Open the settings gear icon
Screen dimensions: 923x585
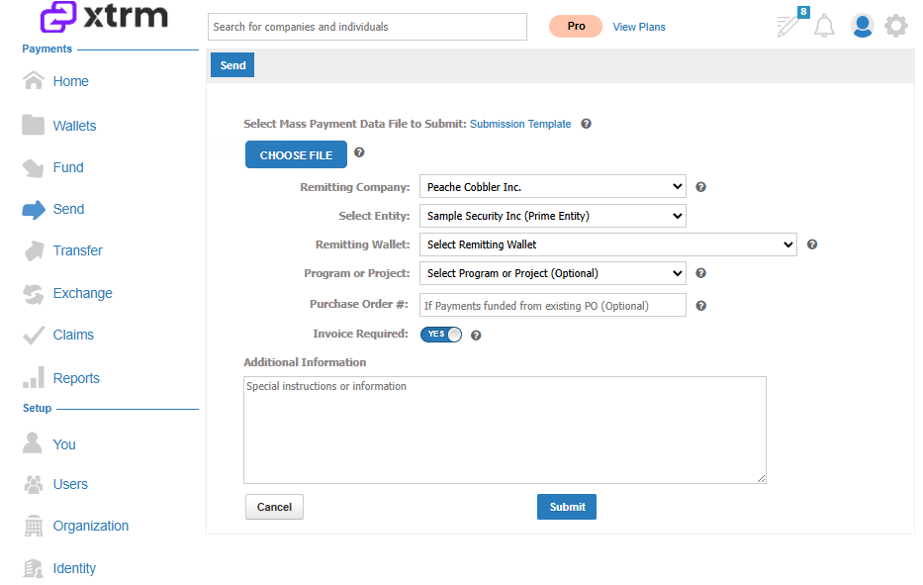tap(896, 26)
